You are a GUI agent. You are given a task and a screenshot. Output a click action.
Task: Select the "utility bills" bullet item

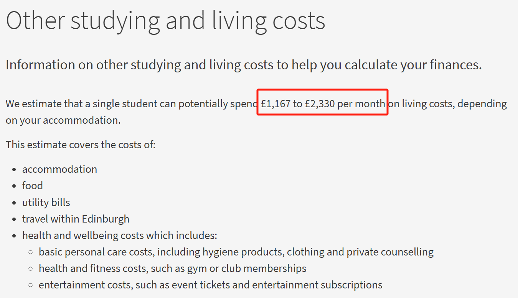46,202
